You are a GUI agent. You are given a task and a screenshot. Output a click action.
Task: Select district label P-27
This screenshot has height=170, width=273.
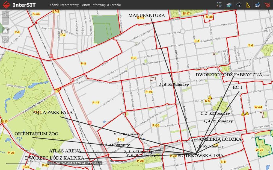pyautogui.click(x=45, y=165)
